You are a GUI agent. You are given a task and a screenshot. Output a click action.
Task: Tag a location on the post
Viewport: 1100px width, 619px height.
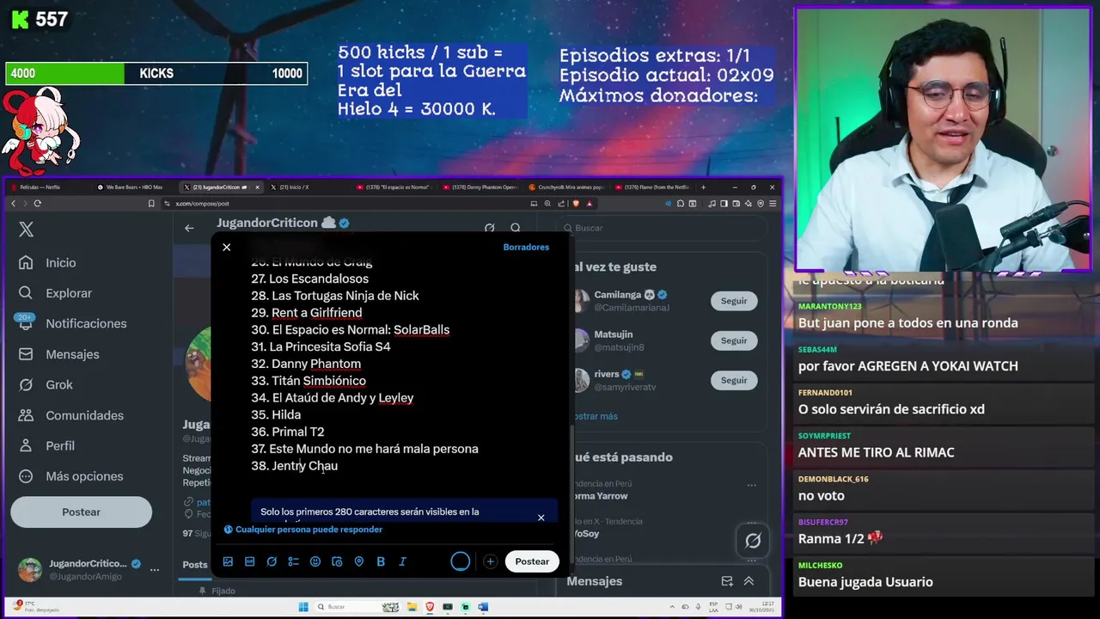pyautogui.click(x=359, y=561)
